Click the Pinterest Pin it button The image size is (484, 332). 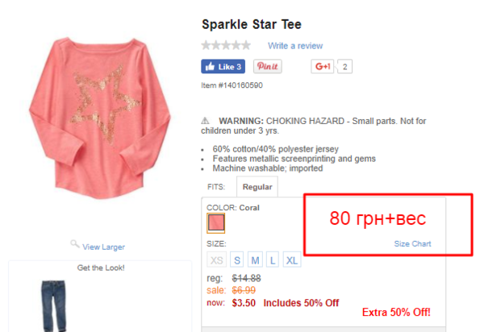pos(267,66)
